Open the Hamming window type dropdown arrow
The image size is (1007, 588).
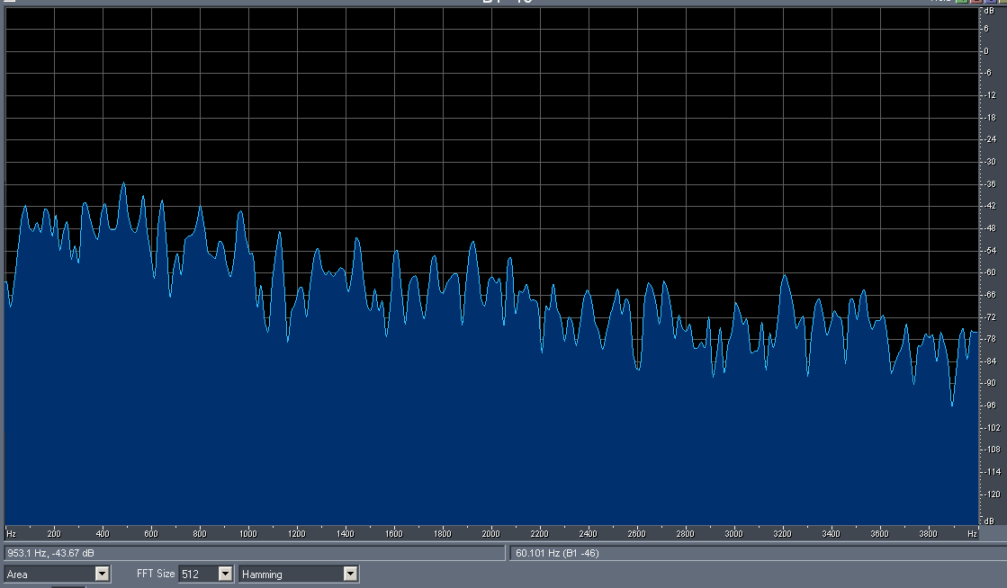point(350,574)
